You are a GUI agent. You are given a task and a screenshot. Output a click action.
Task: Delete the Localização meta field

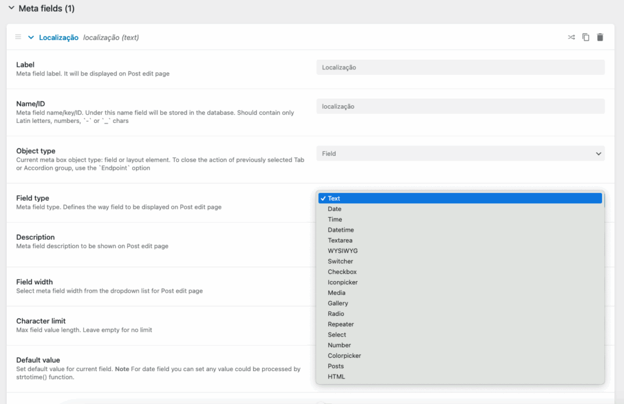click(600, 38)
